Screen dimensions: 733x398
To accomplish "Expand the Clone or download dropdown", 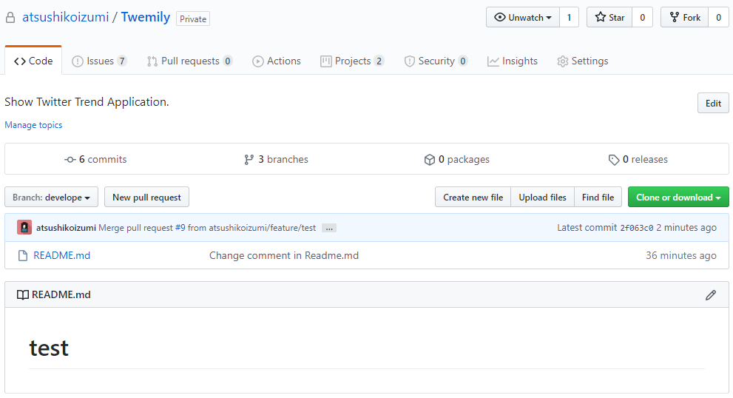I will pyautogui.click(x=678, y=198).
